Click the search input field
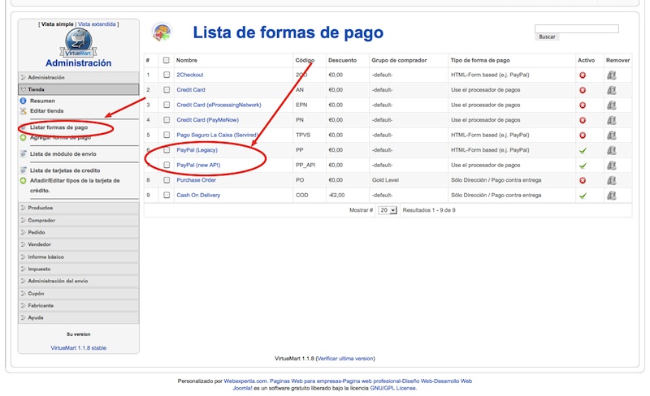The width and height of the screenshot is (650, 396). pyautogui.click(x=577, y=28)
